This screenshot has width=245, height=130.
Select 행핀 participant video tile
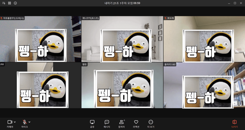(122, 85)
